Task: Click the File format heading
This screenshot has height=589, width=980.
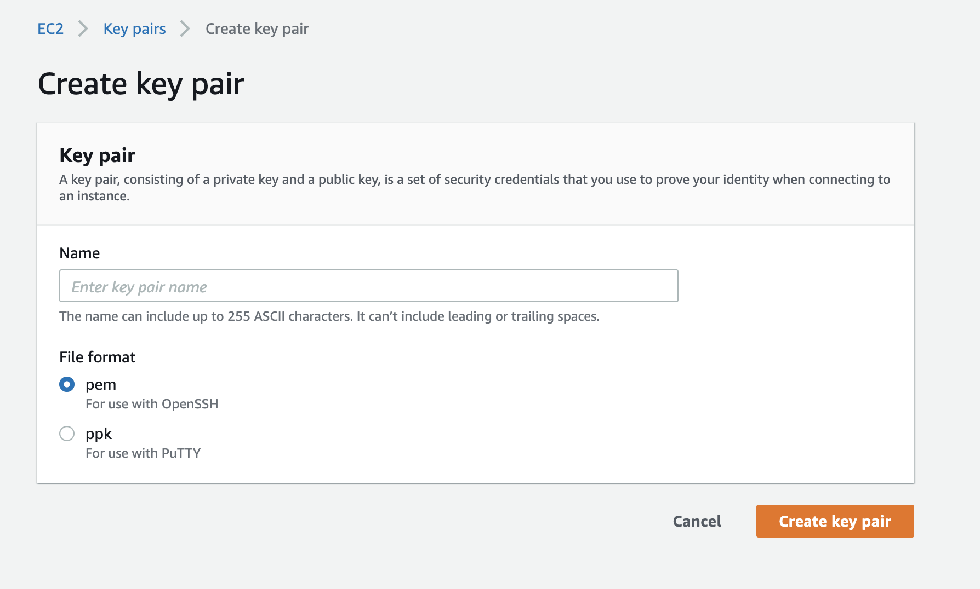Action: tap(97, 357)
